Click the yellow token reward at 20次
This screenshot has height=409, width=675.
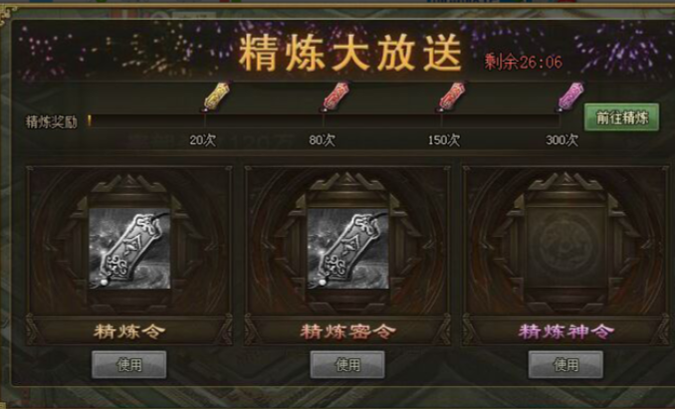(216, 96)
